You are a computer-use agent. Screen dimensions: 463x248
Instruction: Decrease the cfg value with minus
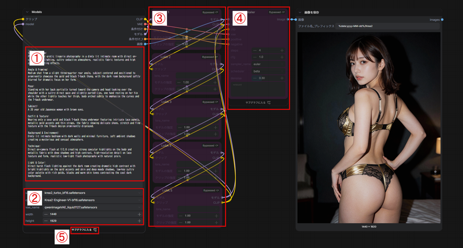pyautogui.click(x=255, y=57)
